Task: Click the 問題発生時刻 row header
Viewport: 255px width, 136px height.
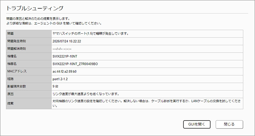Action: pos(29,41)
